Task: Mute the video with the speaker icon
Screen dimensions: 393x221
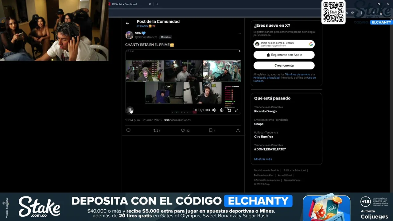Action: pos(214,110)
